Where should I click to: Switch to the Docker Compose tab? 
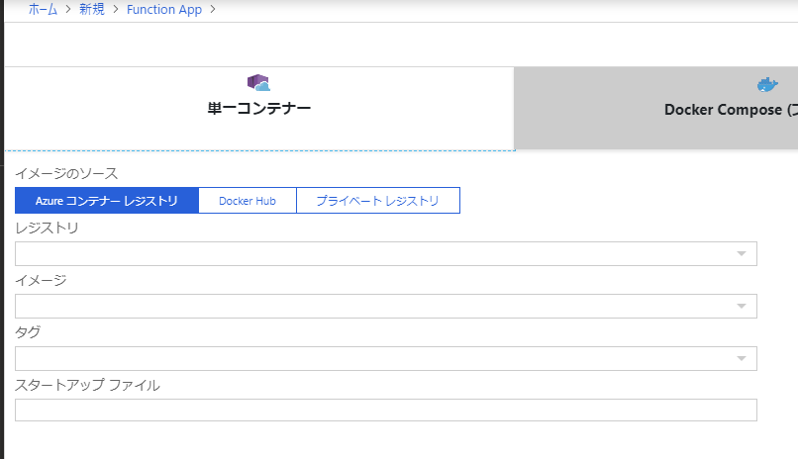click(656, 108)
